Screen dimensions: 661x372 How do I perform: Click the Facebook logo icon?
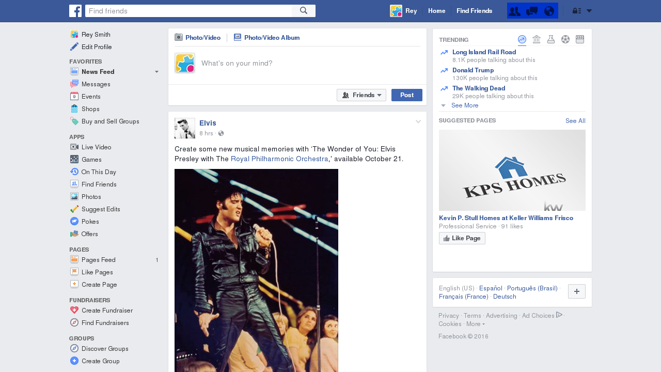[x=75, y=11]
